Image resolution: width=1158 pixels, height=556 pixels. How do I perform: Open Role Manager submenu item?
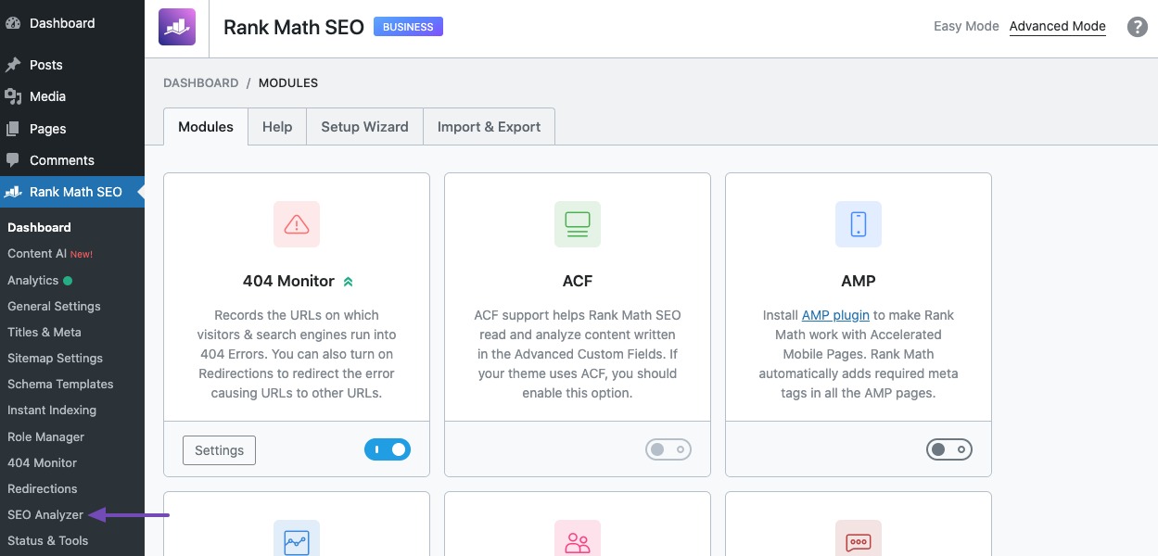(x=45, y=436)
